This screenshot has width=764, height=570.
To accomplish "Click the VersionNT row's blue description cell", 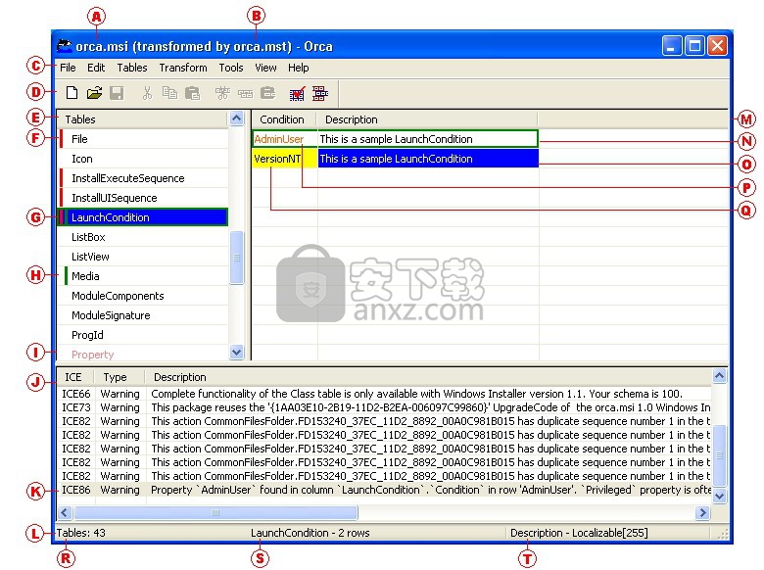I will (x=428, y=159).
